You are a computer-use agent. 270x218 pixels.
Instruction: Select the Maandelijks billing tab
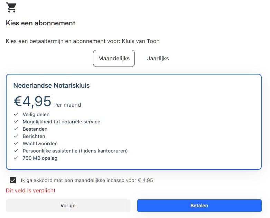tap(114, 58)
